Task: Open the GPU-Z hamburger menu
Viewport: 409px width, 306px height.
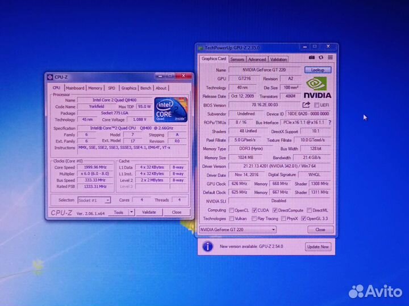Action: [x=330, y=57]
